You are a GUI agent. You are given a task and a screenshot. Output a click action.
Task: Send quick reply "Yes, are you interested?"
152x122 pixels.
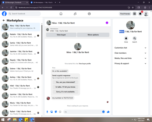tap(65, 82)
